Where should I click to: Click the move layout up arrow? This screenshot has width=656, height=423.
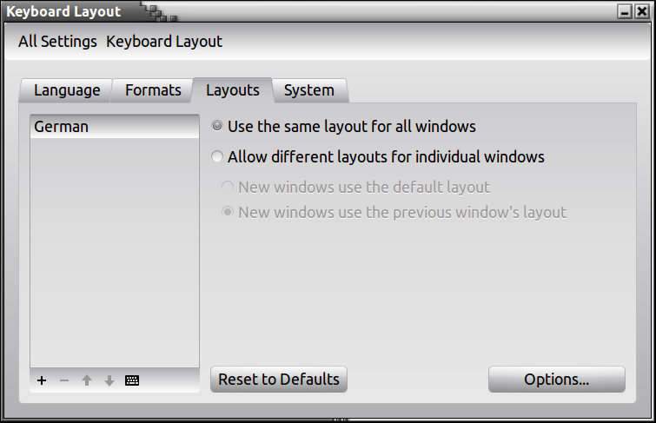[x=87, y=380]
